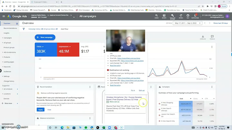Click the home icon beside Overview
Screen dimensions: 232x130
(x=17, y=23)
